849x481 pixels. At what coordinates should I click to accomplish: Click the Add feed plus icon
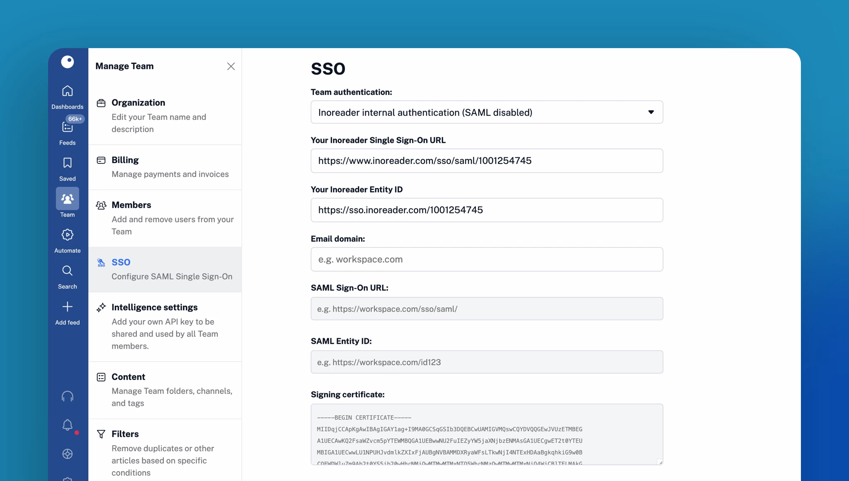(67, 307)
